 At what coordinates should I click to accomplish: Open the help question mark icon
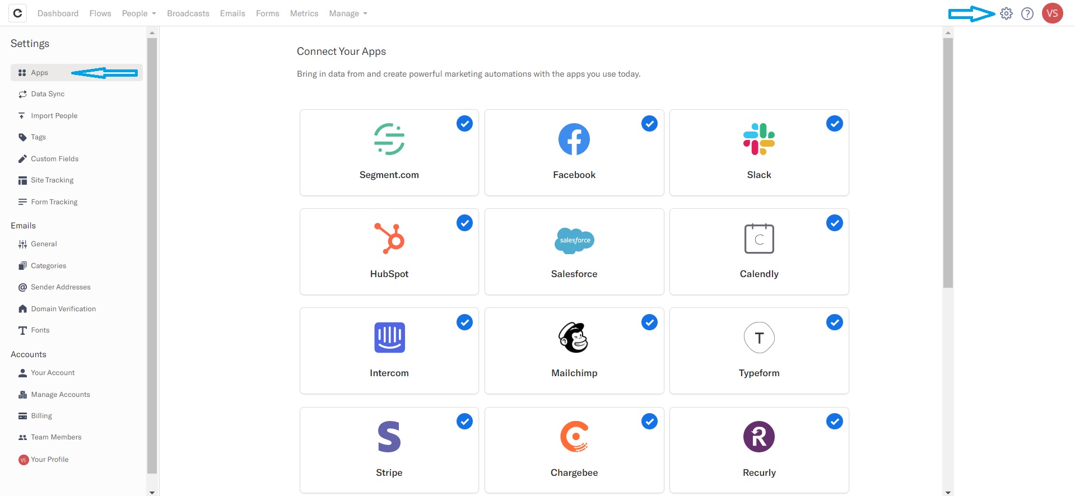(1027, 13)
